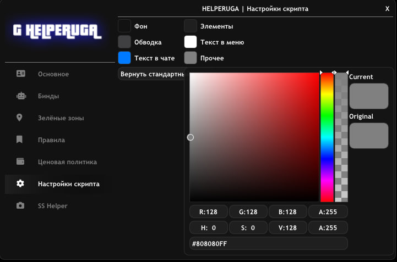
Task: Select Настройки скрипта in sidebar
Action: click(60, 184)
